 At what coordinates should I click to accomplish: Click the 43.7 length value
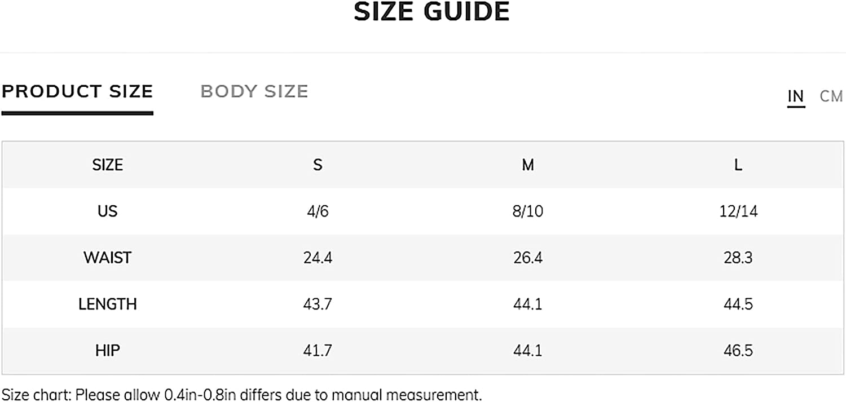click(318, 304)
